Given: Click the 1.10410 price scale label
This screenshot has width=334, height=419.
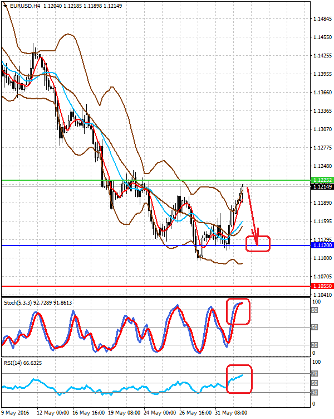Looking at the screenshot, I should (x=322, y=295).
